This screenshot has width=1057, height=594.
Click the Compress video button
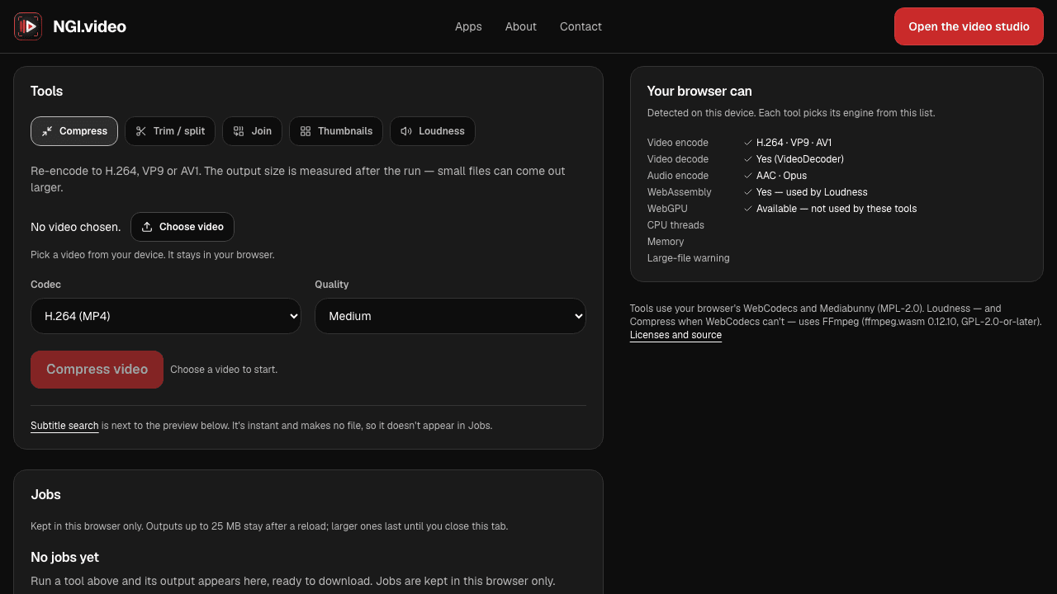(x=97, y=370)
